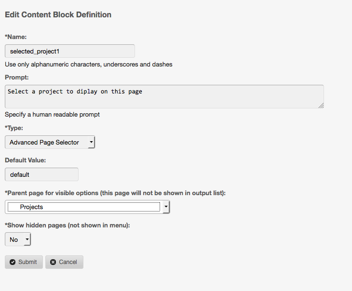Click the Parent page for visible options label
The height and width of the screenshot is (291, 352).
(115, 193)
